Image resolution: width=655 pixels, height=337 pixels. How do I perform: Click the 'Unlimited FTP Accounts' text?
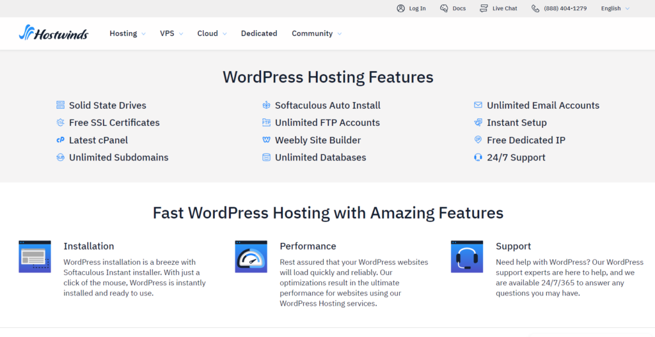327,123
